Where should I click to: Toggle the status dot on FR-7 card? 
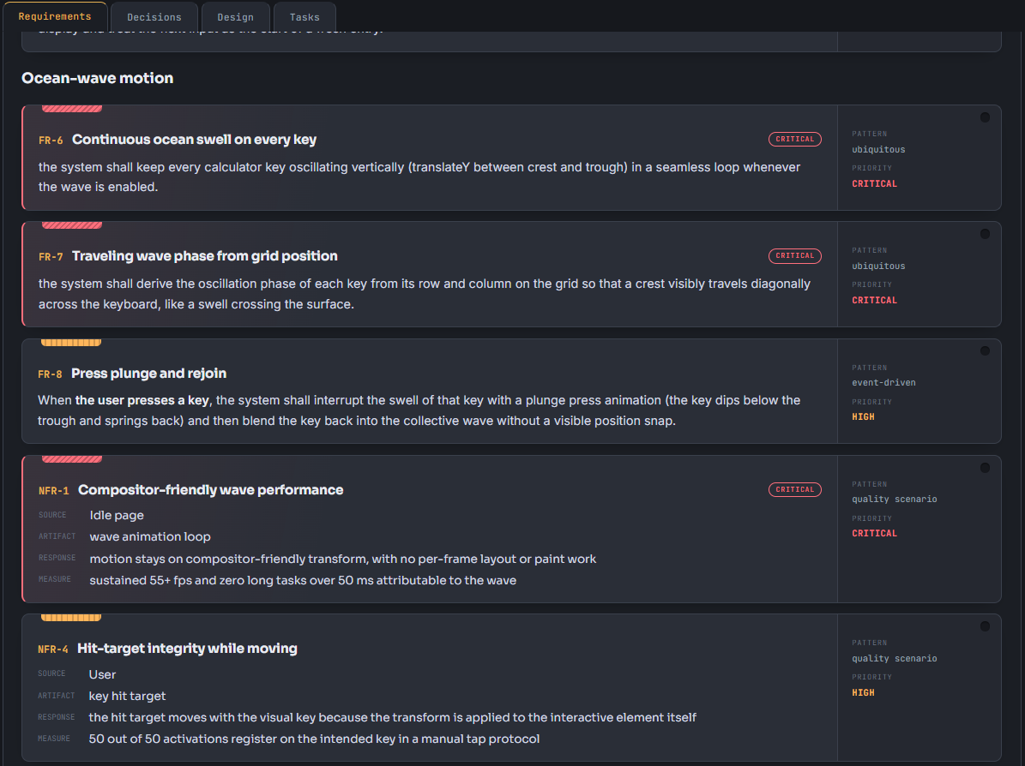pyautogui.click(x=985, y=234)
